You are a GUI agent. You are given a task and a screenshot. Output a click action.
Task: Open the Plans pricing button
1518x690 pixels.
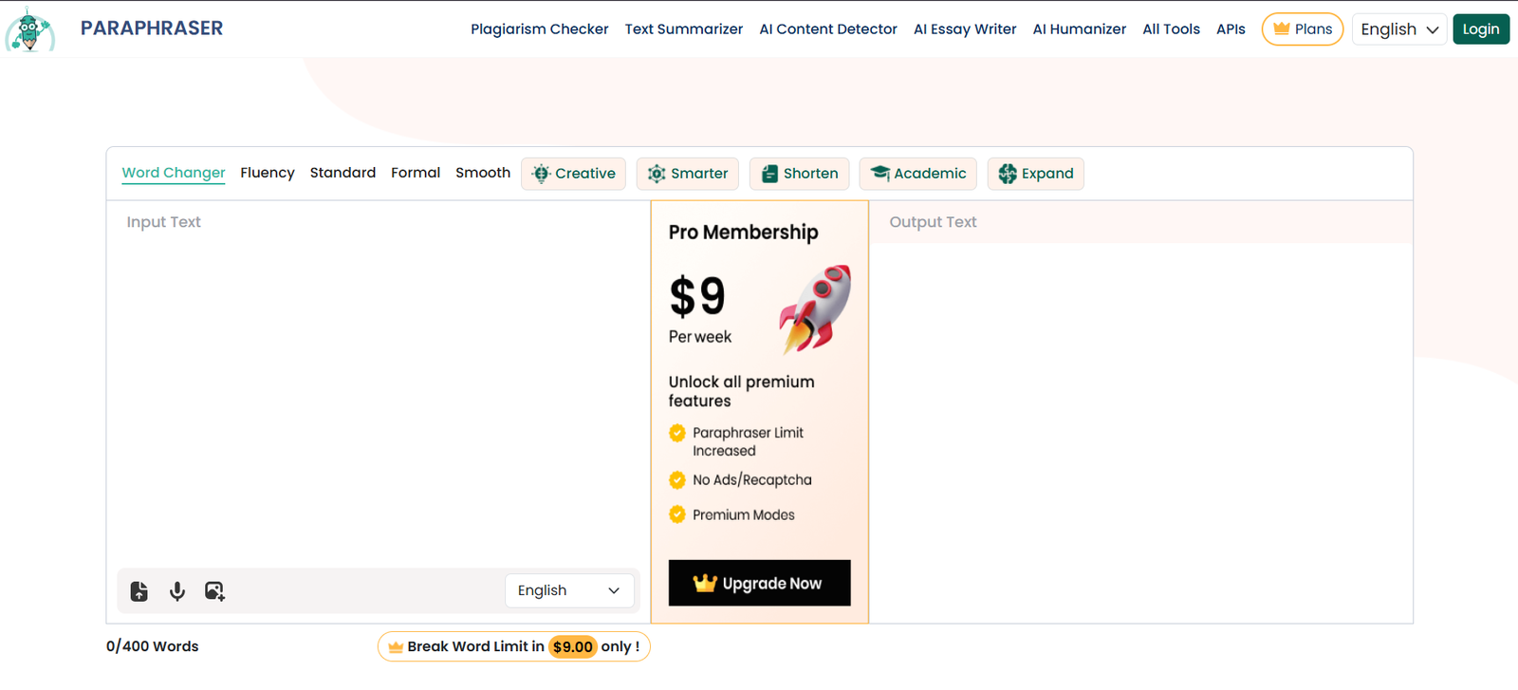[x=1302, y=29]
